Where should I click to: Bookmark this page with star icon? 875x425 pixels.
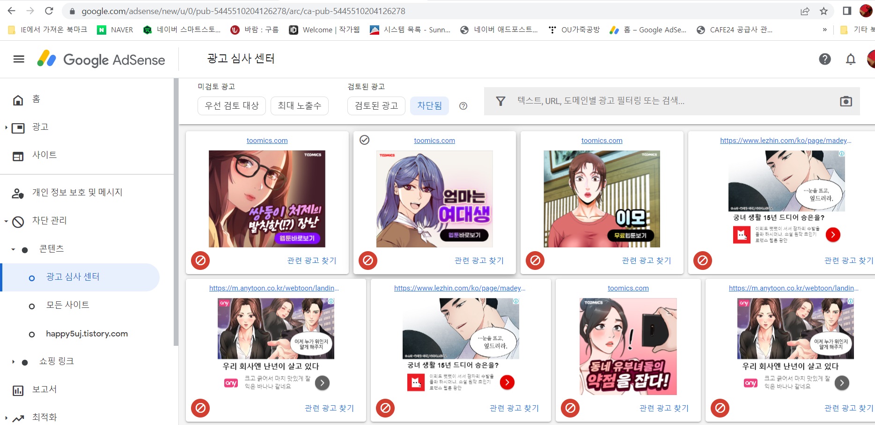(x=824, y=11)
